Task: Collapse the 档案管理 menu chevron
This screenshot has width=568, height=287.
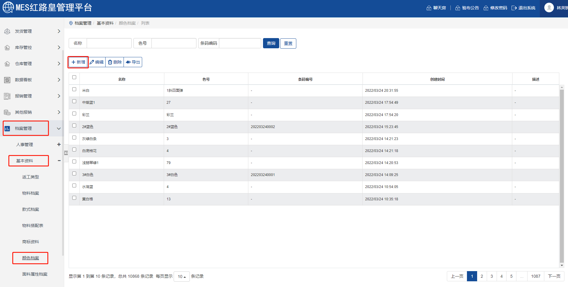Action: pos(59,128)
